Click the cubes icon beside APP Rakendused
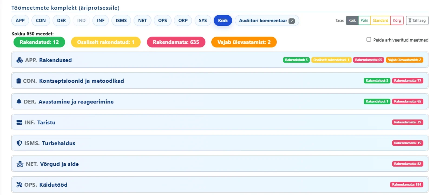Viewport: 433px width, 195px height. point(19,60)
